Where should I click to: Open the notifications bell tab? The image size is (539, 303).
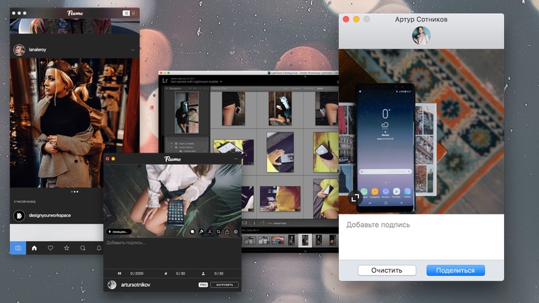point(99,248)
